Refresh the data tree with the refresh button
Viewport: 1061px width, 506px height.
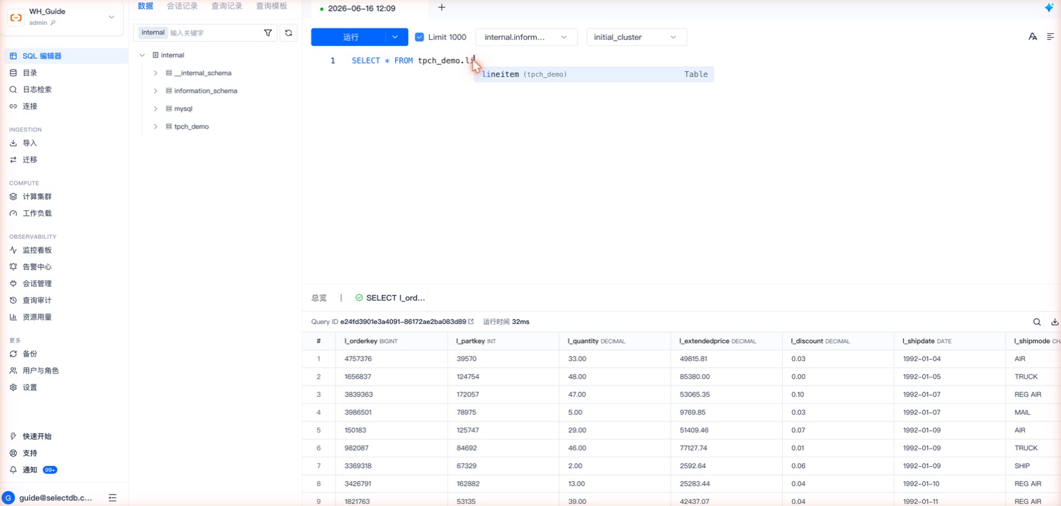[x=288, y=32]
